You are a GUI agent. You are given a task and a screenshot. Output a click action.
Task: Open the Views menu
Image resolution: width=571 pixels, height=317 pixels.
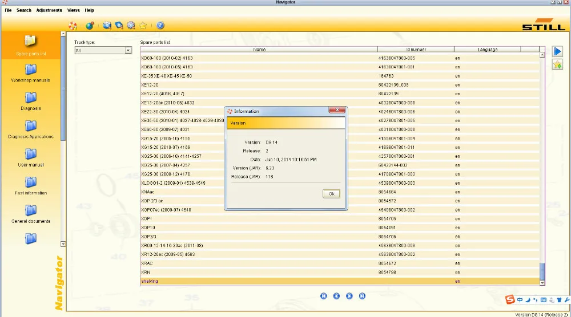click(73, 10)
